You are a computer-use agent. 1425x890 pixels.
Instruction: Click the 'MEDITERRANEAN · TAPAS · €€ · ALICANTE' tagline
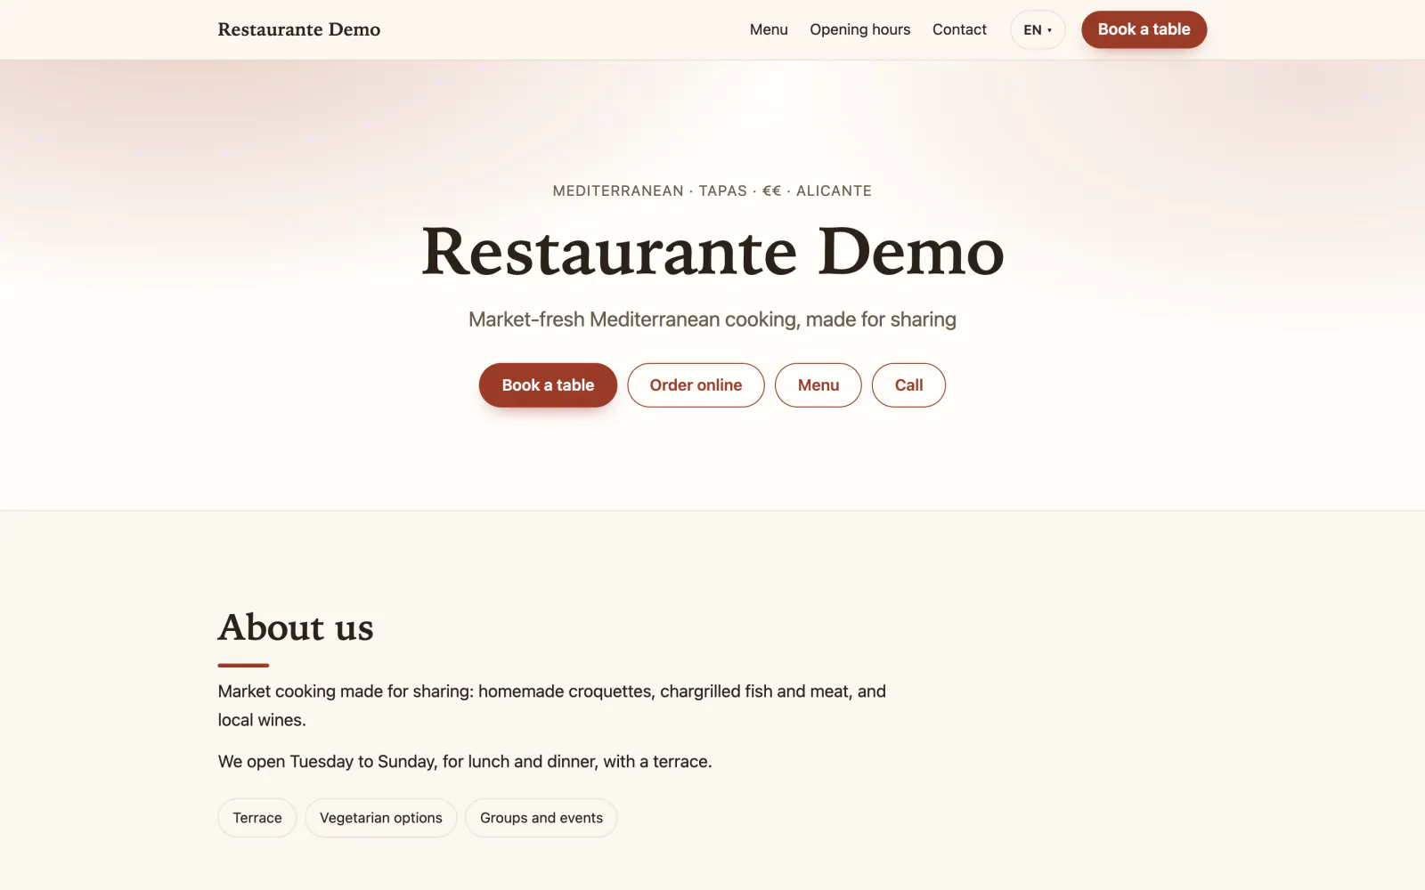(x=712, y=190)
